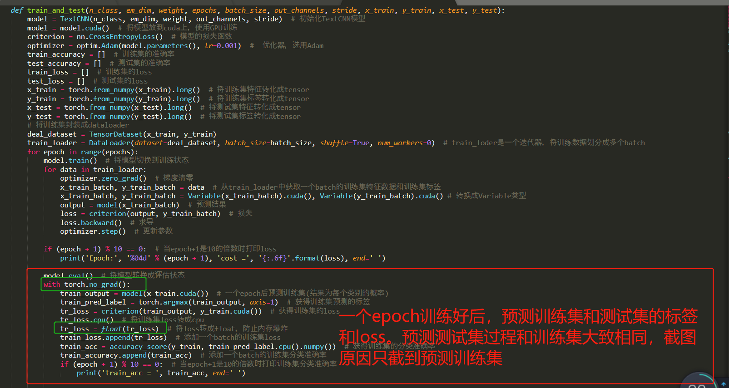
Task: Click the 'shuffle=True' argument in DataLoader
Action: 345,143
